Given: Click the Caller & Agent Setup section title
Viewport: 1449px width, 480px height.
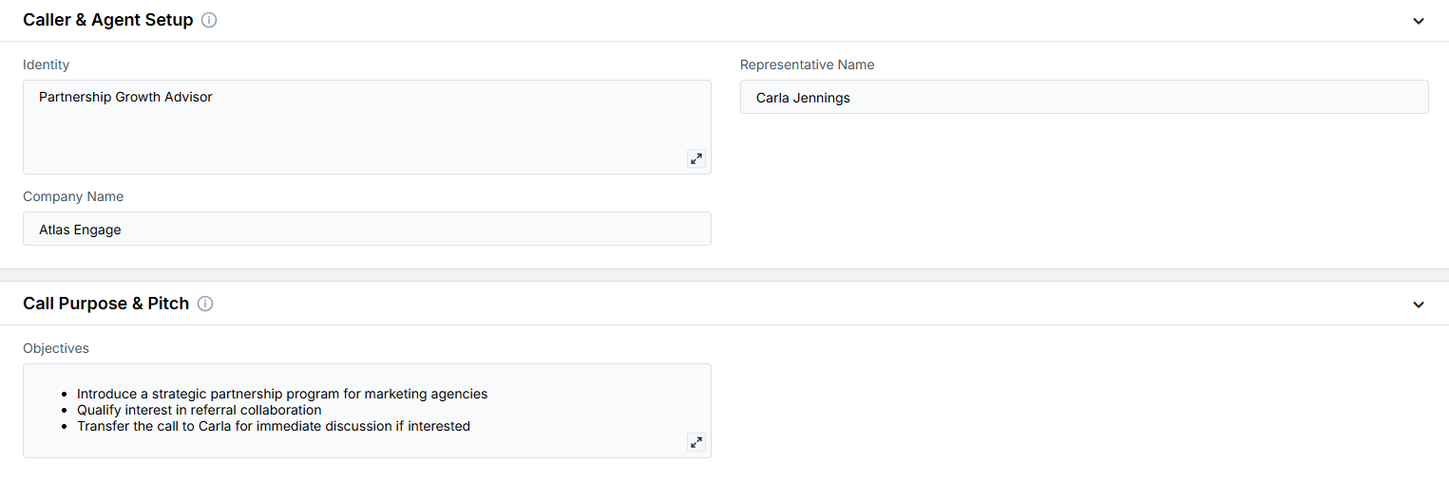Looking at the screenshot, I should [x=108, y=20].
